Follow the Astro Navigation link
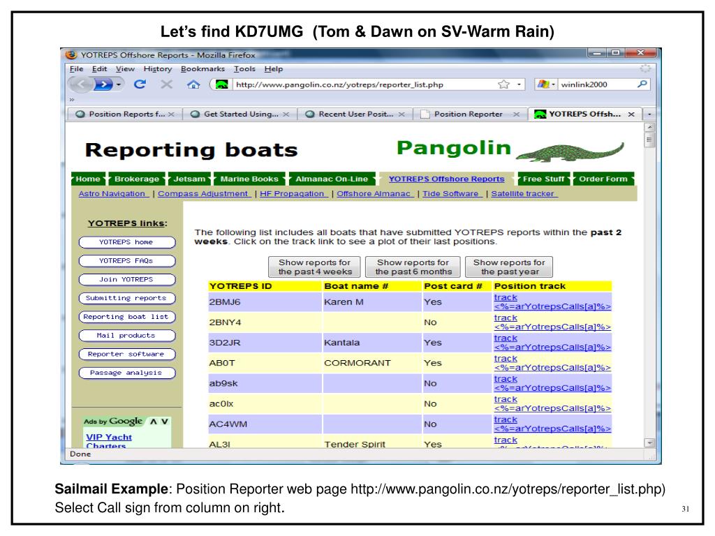Image resolution: width=715 pixels, height=536 pixels. 112,194
